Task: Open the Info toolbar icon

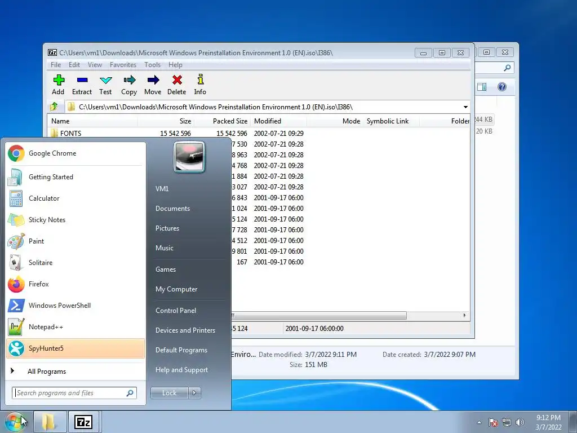Action: [x=200, y=85]
